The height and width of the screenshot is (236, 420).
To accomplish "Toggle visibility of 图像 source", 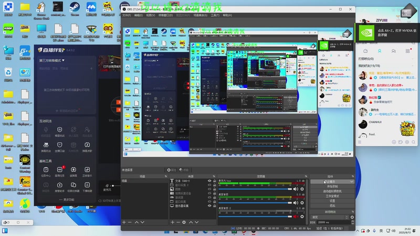I will point(209,189).
